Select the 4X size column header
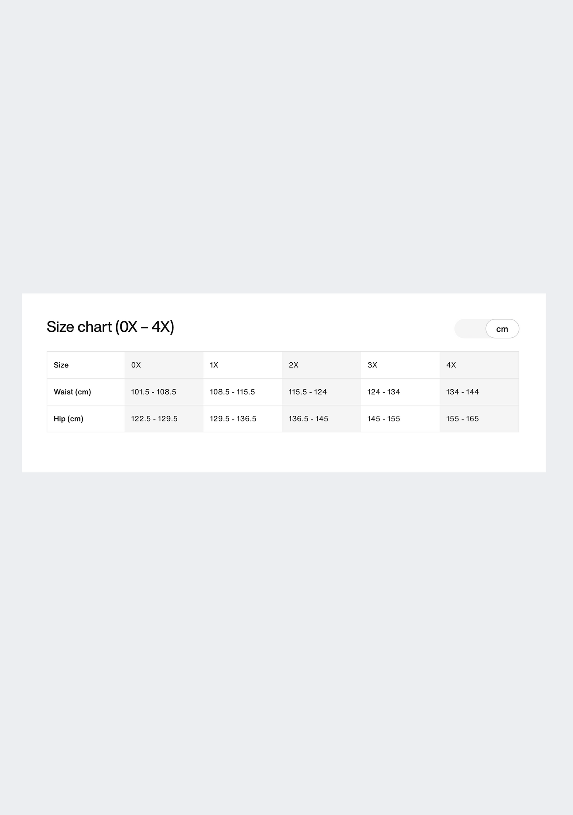573x815 pixels. [x=451, y=365]
